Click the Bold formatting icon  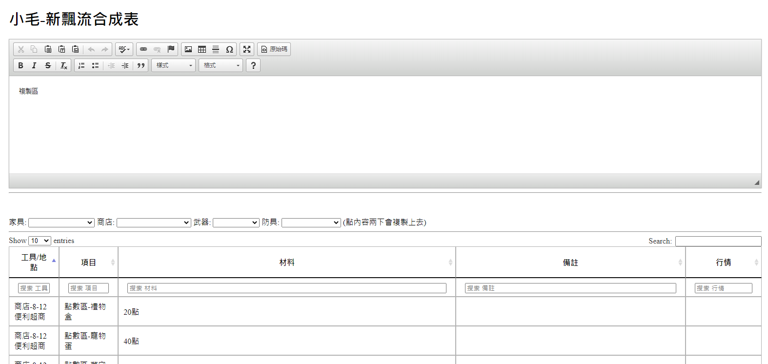20,65
